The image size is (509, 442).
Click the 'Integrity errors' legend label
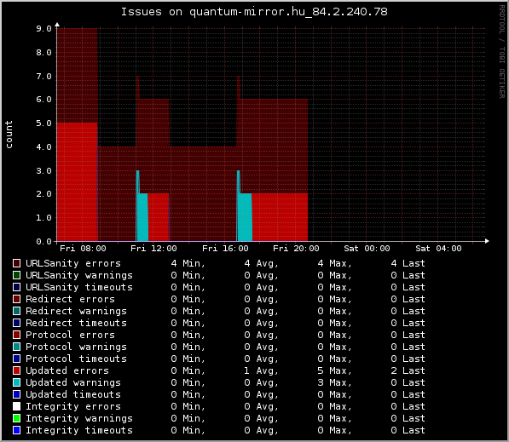pos(73,406)
